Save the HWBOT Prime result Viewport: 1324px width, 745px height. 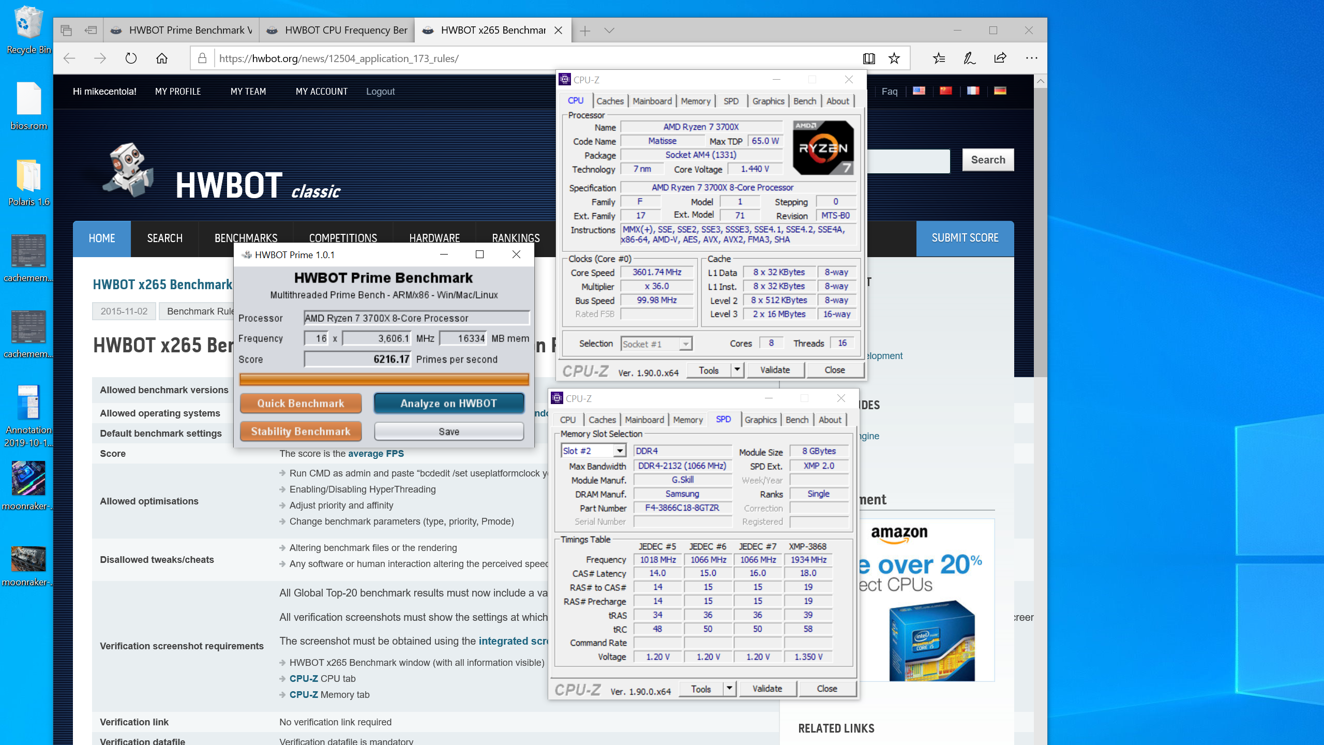(448, 431)
